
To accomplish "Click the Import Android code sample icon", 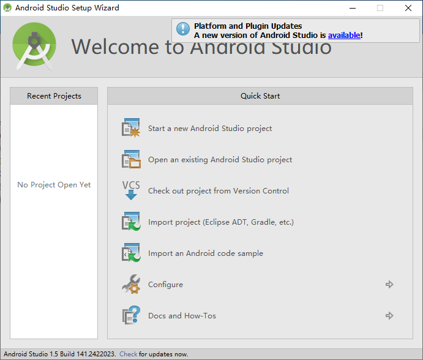I will (x=131, y=253).
